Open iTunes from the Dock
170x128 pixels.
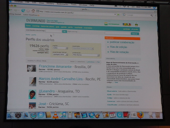[x=63, y=115]
